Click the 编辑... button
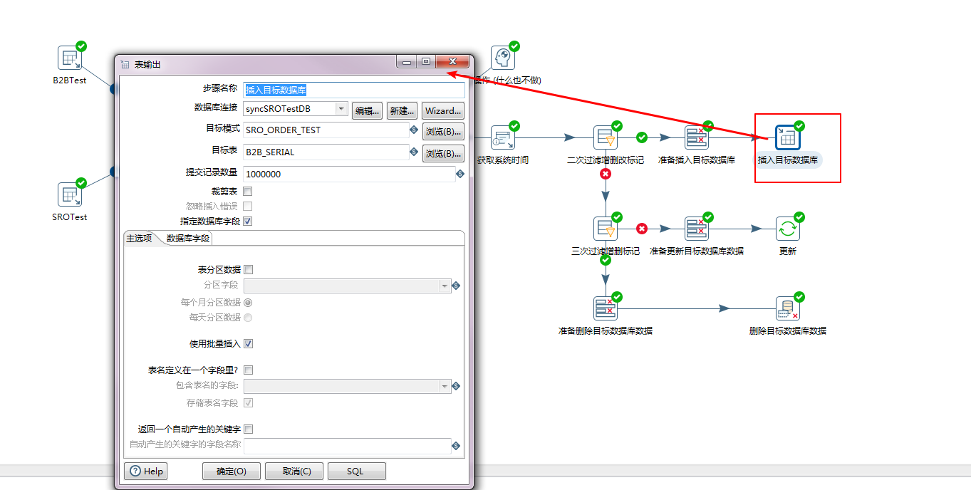Screen dimensions: 971x490 [368, 110]
